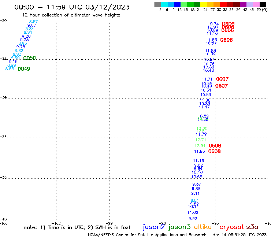Click the wave height value 9.37

pyautogui.click(x=197, y=184)
